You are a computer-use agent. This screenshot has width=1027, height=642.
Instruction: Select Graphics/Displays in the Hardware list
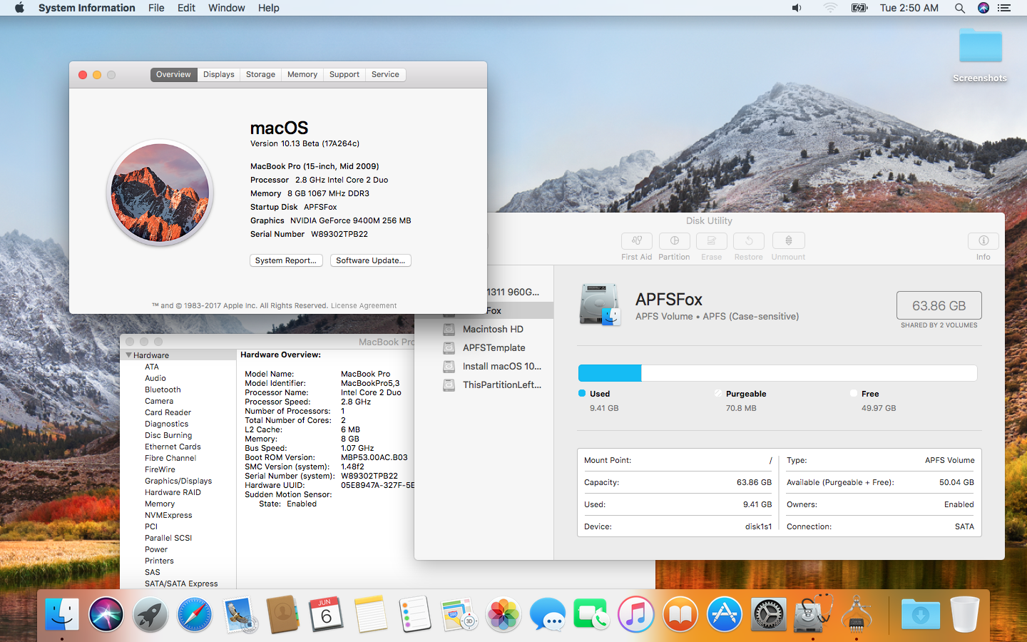[x=178, y=481]
